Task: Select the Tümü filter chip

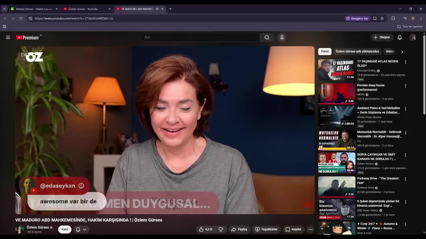Action: [324, 51]
